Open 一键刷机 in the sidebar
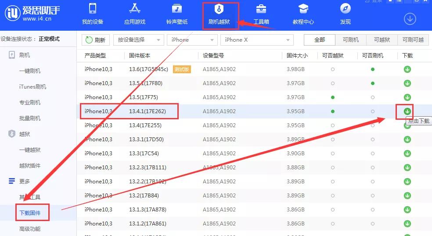432x236 pixels. click(x=30, y=71)
